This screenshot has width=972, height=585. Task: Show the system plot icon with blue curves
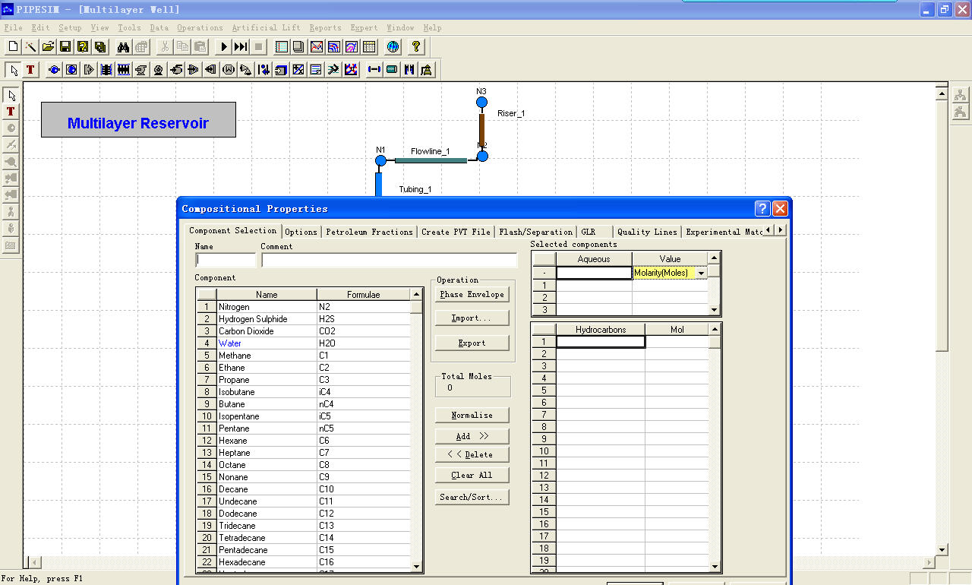(334, 47)
